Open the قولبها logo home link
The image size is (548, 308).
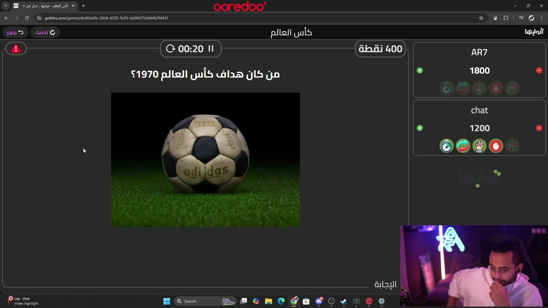[x=534, y=32]
